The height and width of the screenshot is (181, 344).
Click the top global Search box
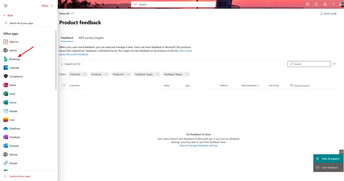(x=173, y=4)
